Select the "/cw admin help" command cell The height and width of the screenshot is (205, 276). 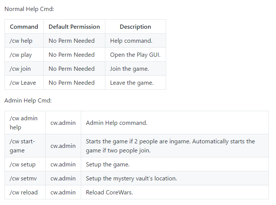[x=23, y=123]
